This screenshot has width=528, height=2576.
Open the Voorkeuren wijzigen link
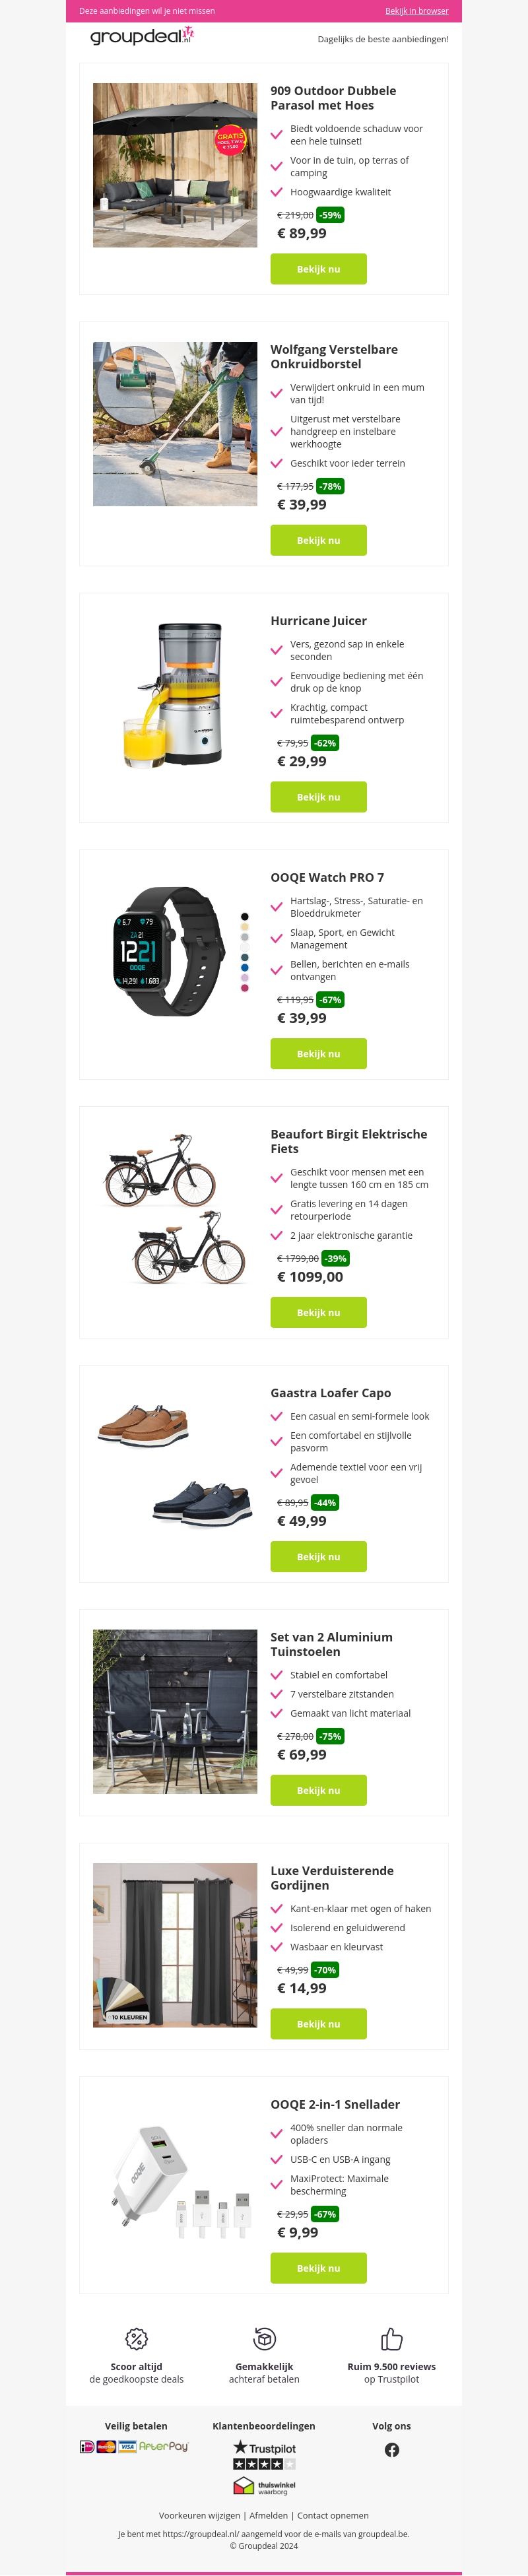(x=199, y=2515)
